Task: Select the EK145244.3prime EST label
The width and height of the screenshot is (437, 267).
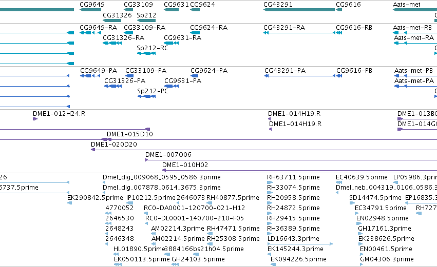Action: tap(295, 249)
